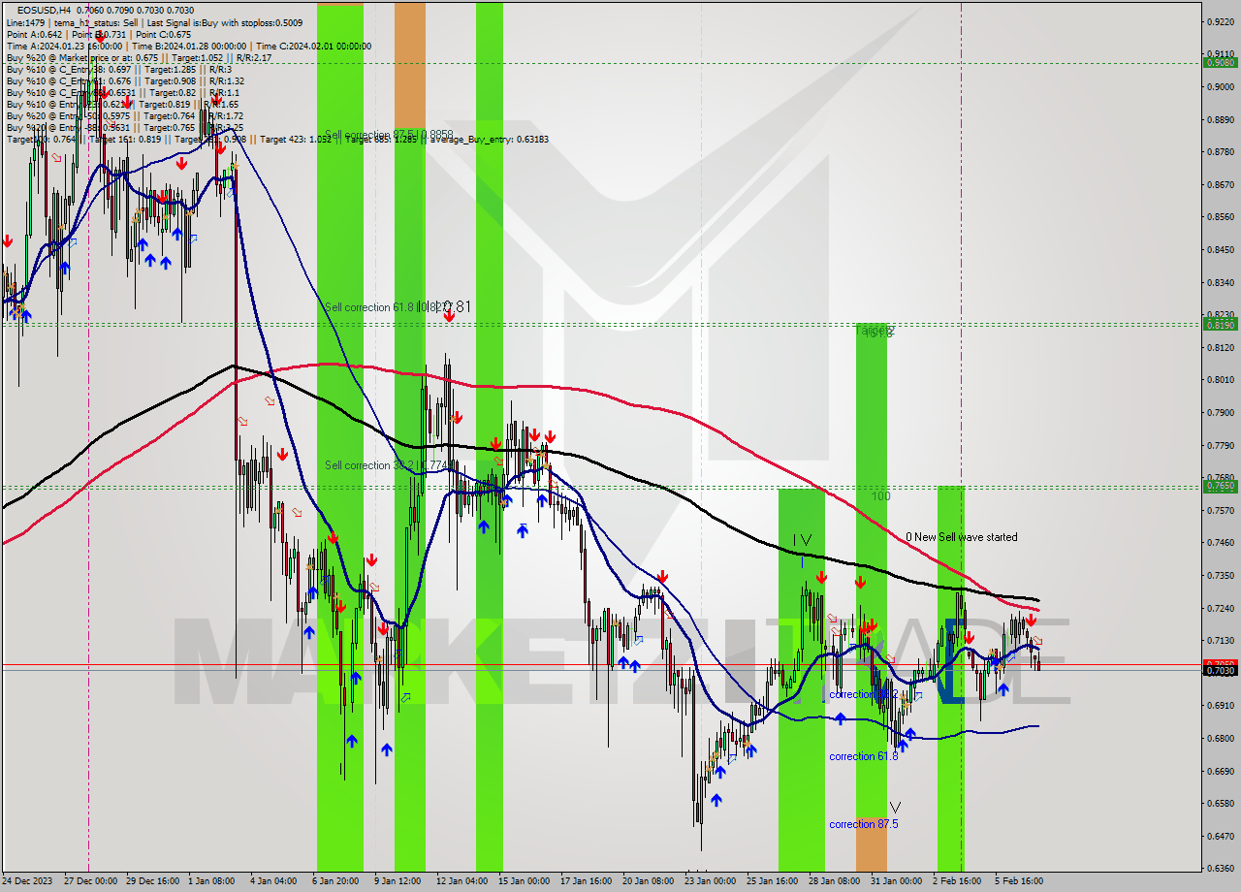Select the blue 'correction 61.8' label
The width and height of the screenshot is (1241, 892).
tap(864, 756)
